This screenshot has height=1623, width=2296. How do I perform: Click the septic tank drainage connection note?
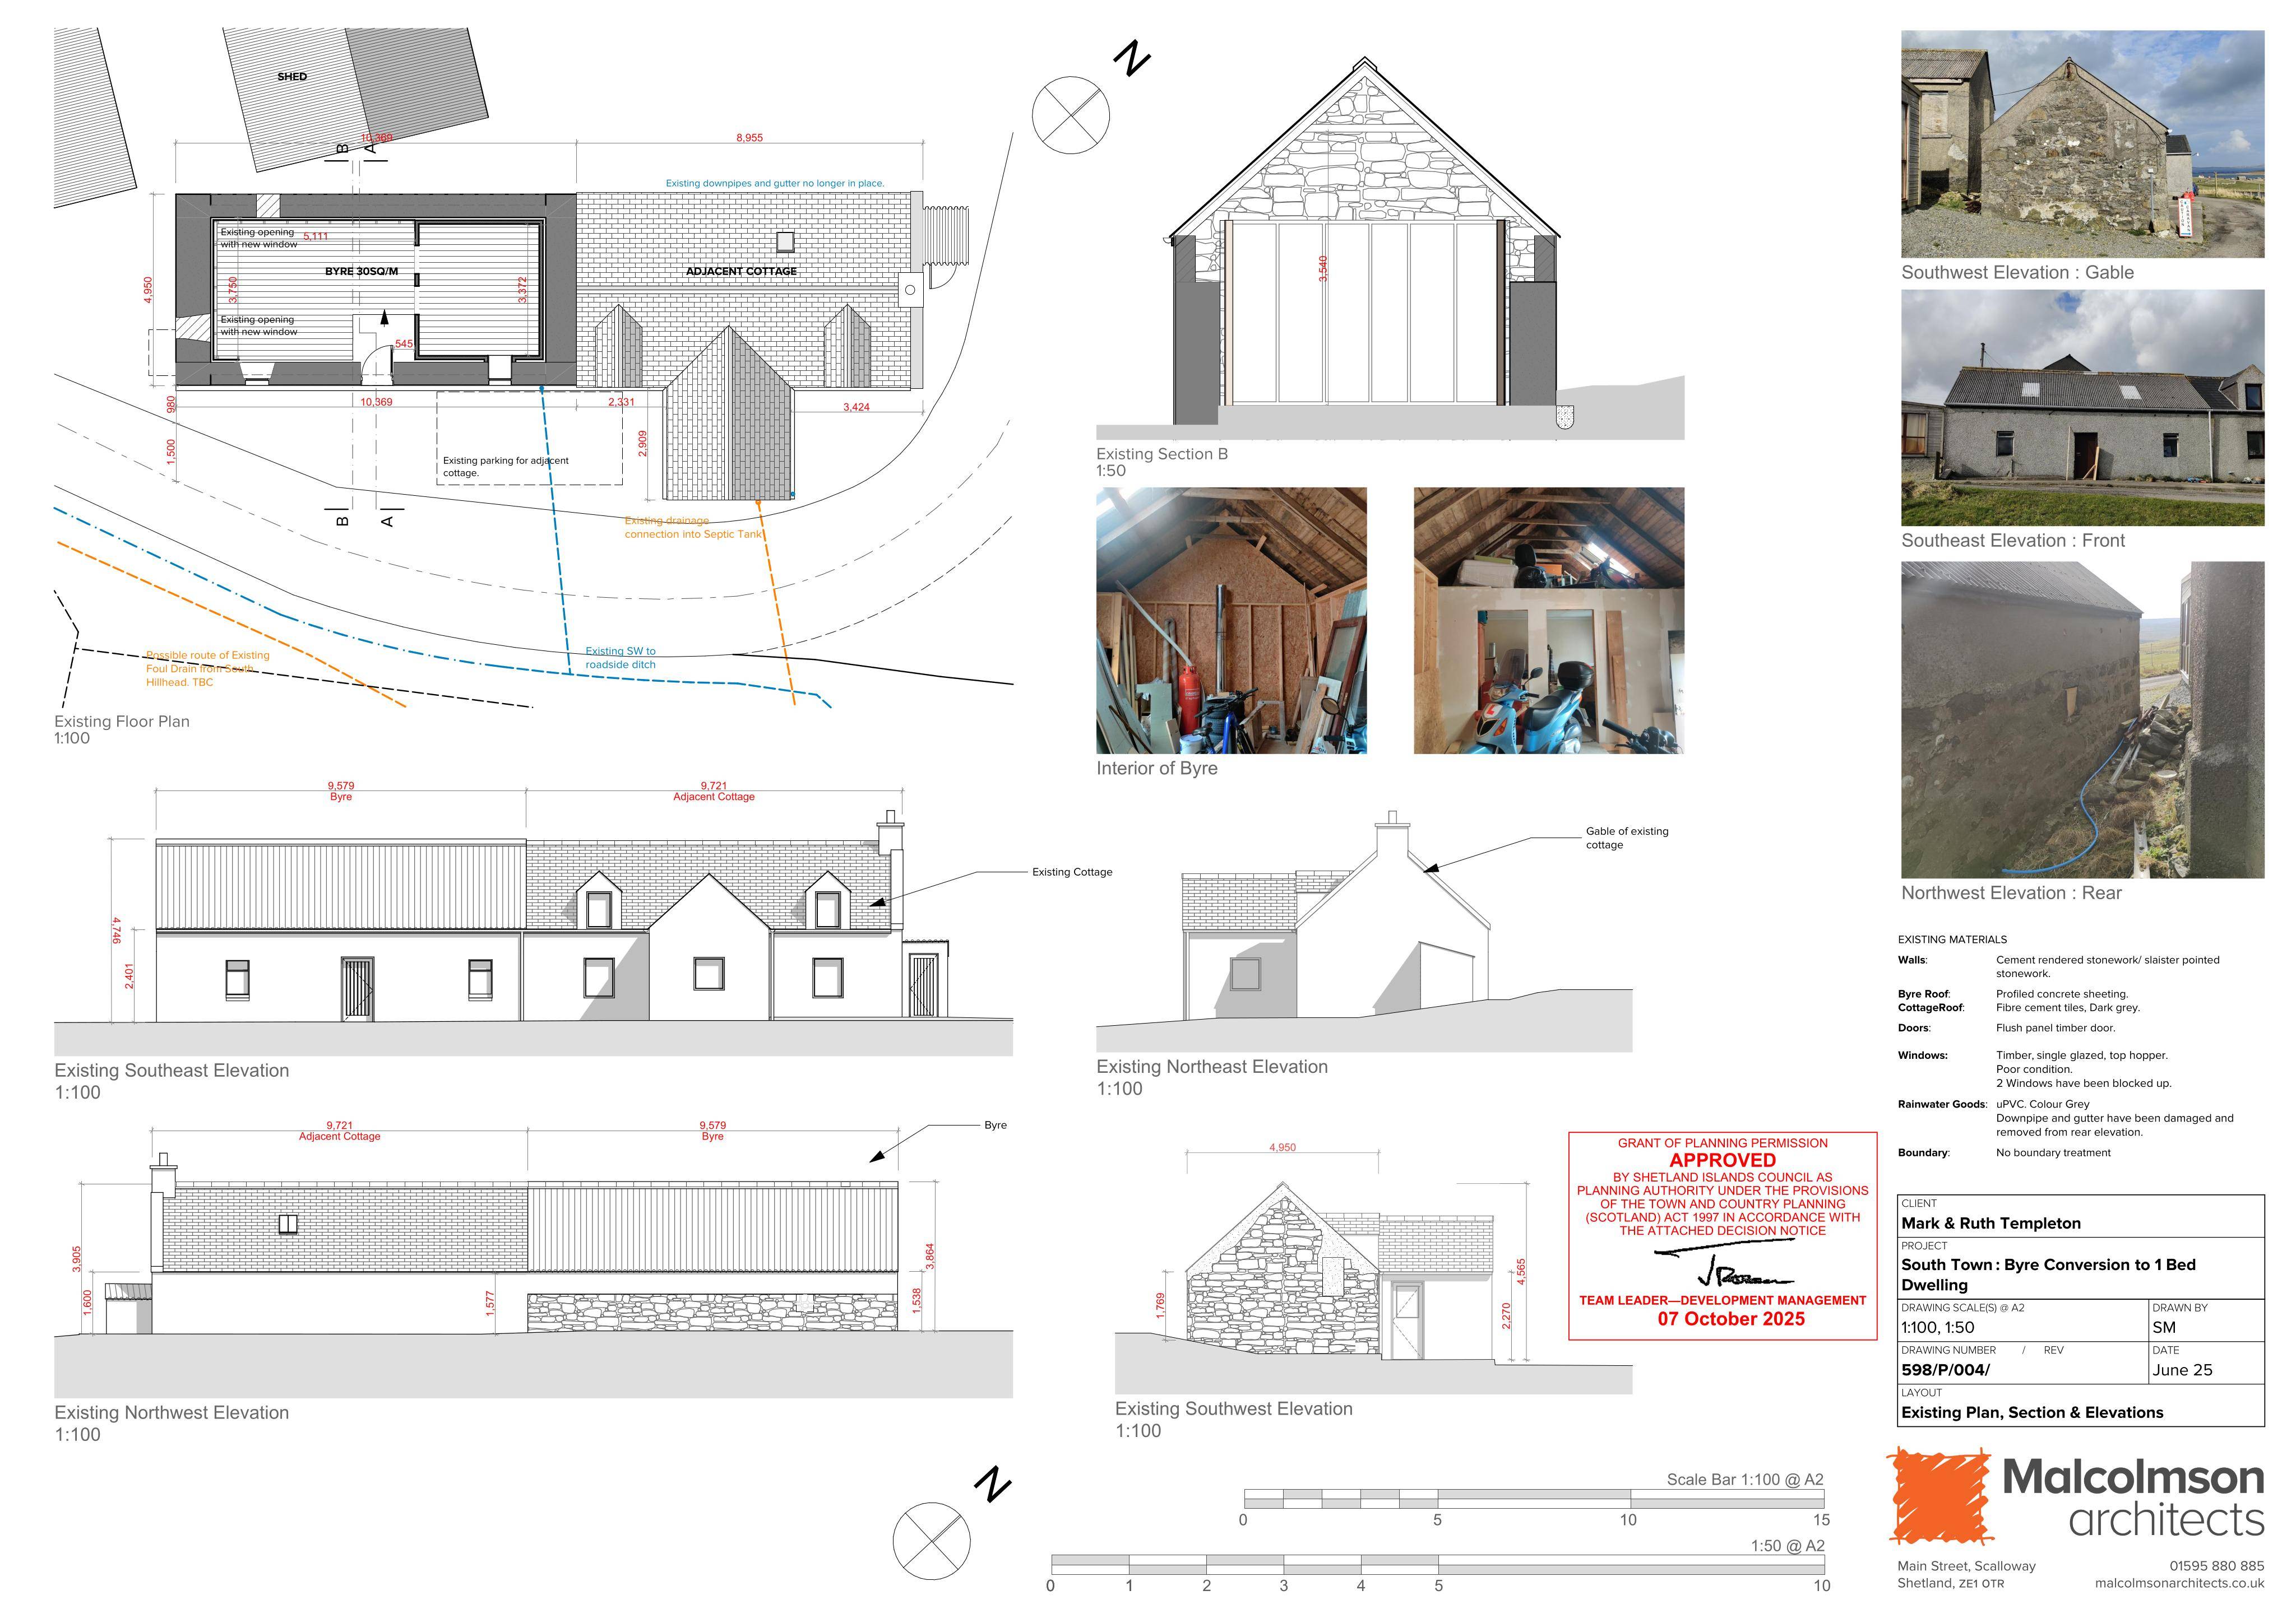pos(693,528)
